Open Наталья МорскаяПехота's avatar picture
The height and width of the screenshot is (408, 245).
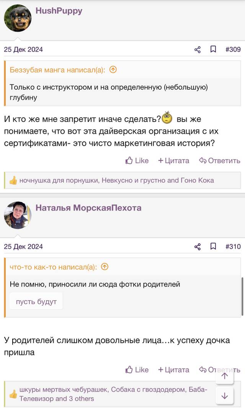coord(18,215)
